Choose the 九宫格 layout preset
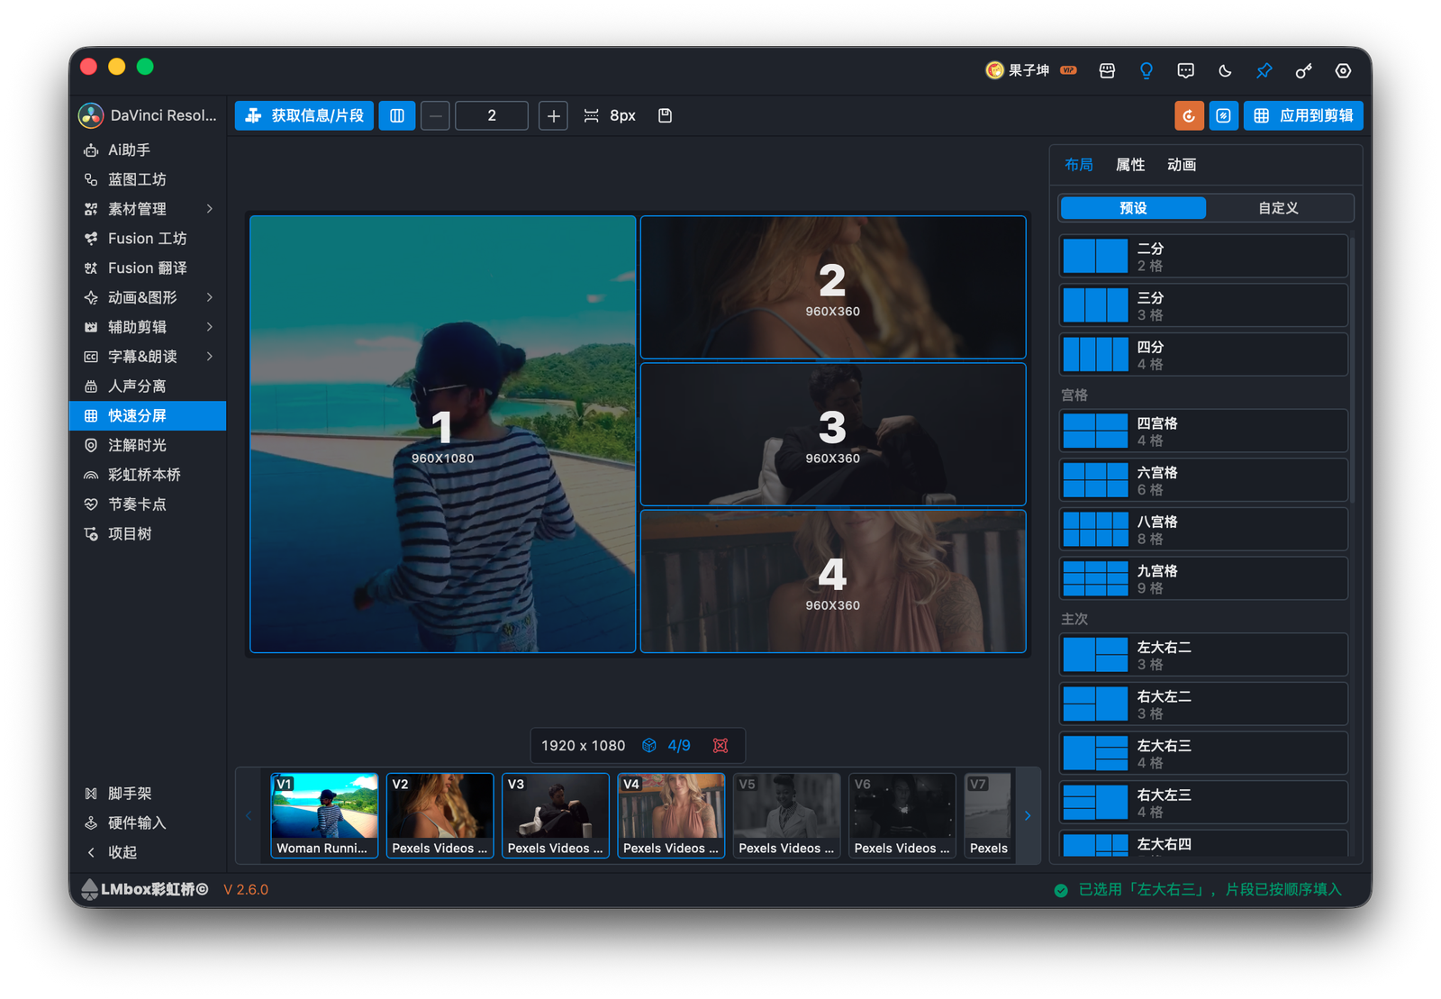The height and width of the screenshot is (999, 1441). (1203, 578)
